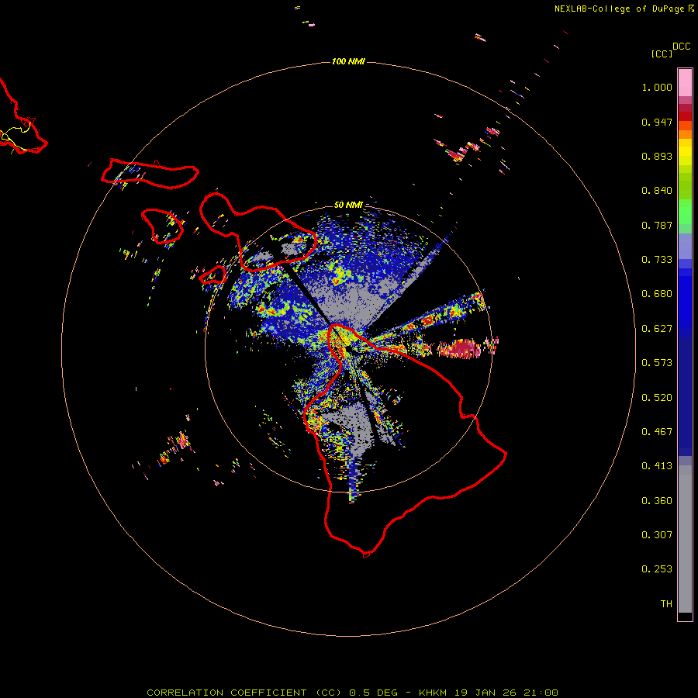Pick the gray low-value band of the color bar
The width and height of the screenshot is (698, 698).
click(685, 539)
